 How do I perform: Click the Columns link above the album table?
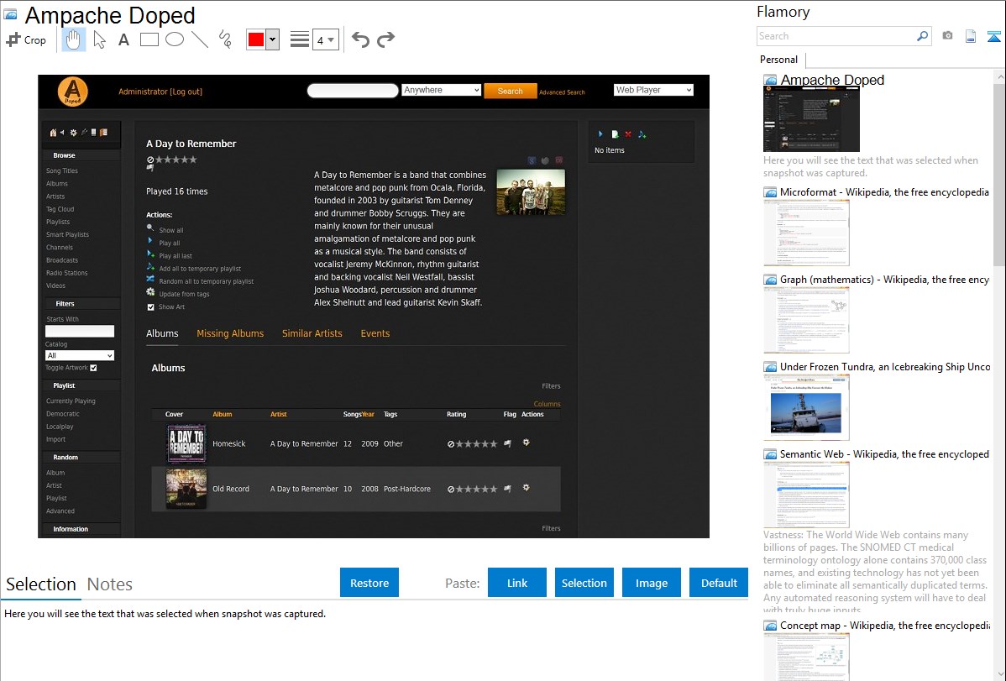pos(548,404)
